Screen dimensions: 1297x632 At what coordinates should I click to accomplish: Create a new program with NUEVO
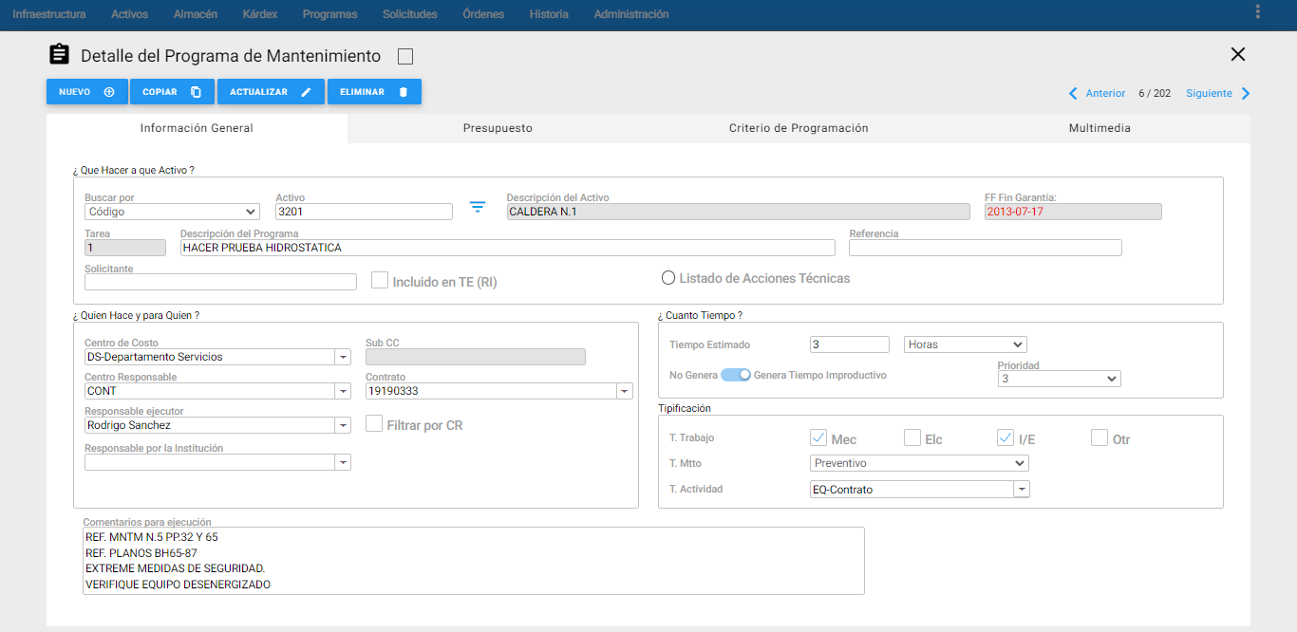[x=87, y=92]
